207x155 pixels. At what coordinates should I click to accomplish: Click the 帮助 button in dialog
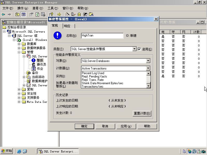(147, 126)
